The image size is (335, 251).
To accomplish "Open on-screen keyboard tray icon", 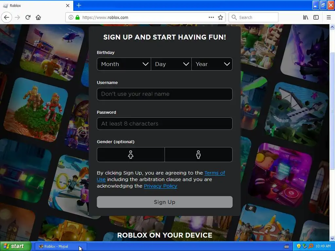I will click(x=287, y=246).
